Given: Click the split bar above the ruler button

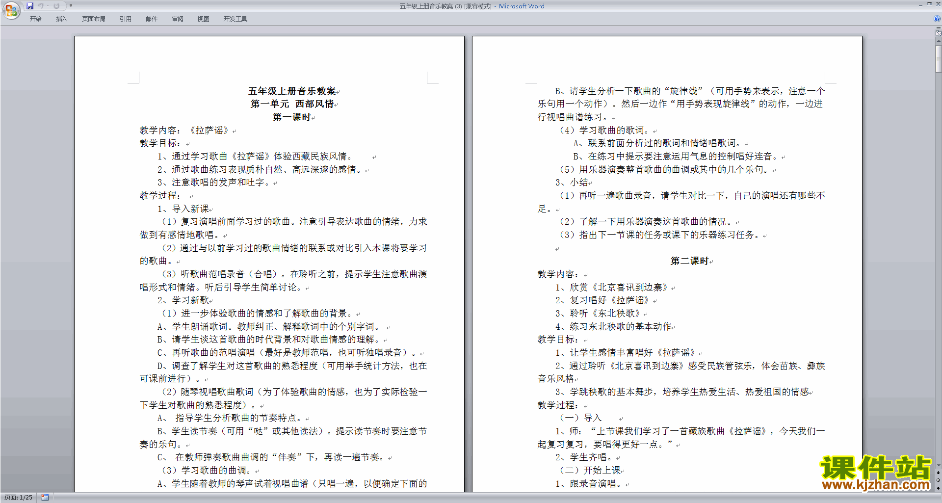Looking at the screenshot, I should [938, 28].
